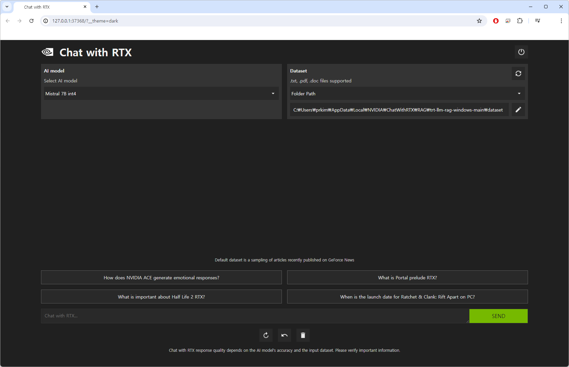Image resolution: width=569 pixels, height=367 pixels.
Task: Reload the page with browser refresh
Action: coord(31,21)
